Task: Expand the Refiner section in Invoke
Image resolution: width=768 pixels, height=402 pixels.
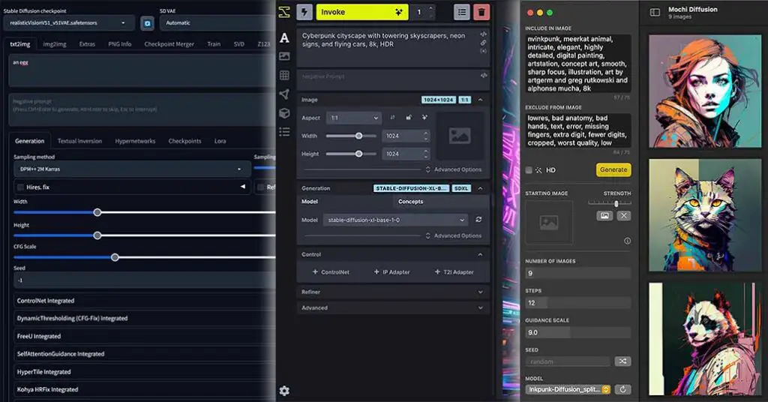Action: click(x=393, y=292)
